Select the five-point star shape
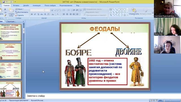The height and width of the screenshot is (102, 181). pos(125,15)
